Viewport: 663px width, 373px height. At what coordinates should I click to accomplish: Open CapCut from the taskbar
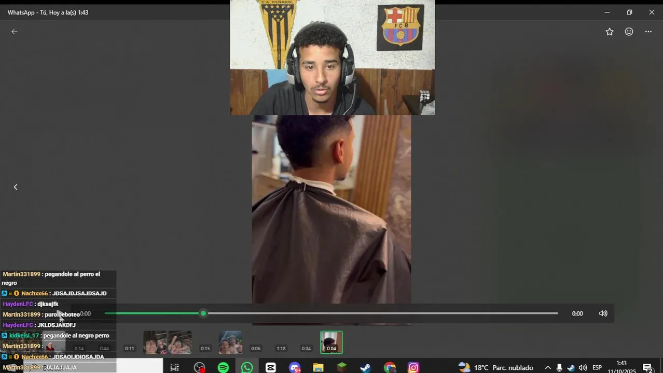tap(271, 368)
